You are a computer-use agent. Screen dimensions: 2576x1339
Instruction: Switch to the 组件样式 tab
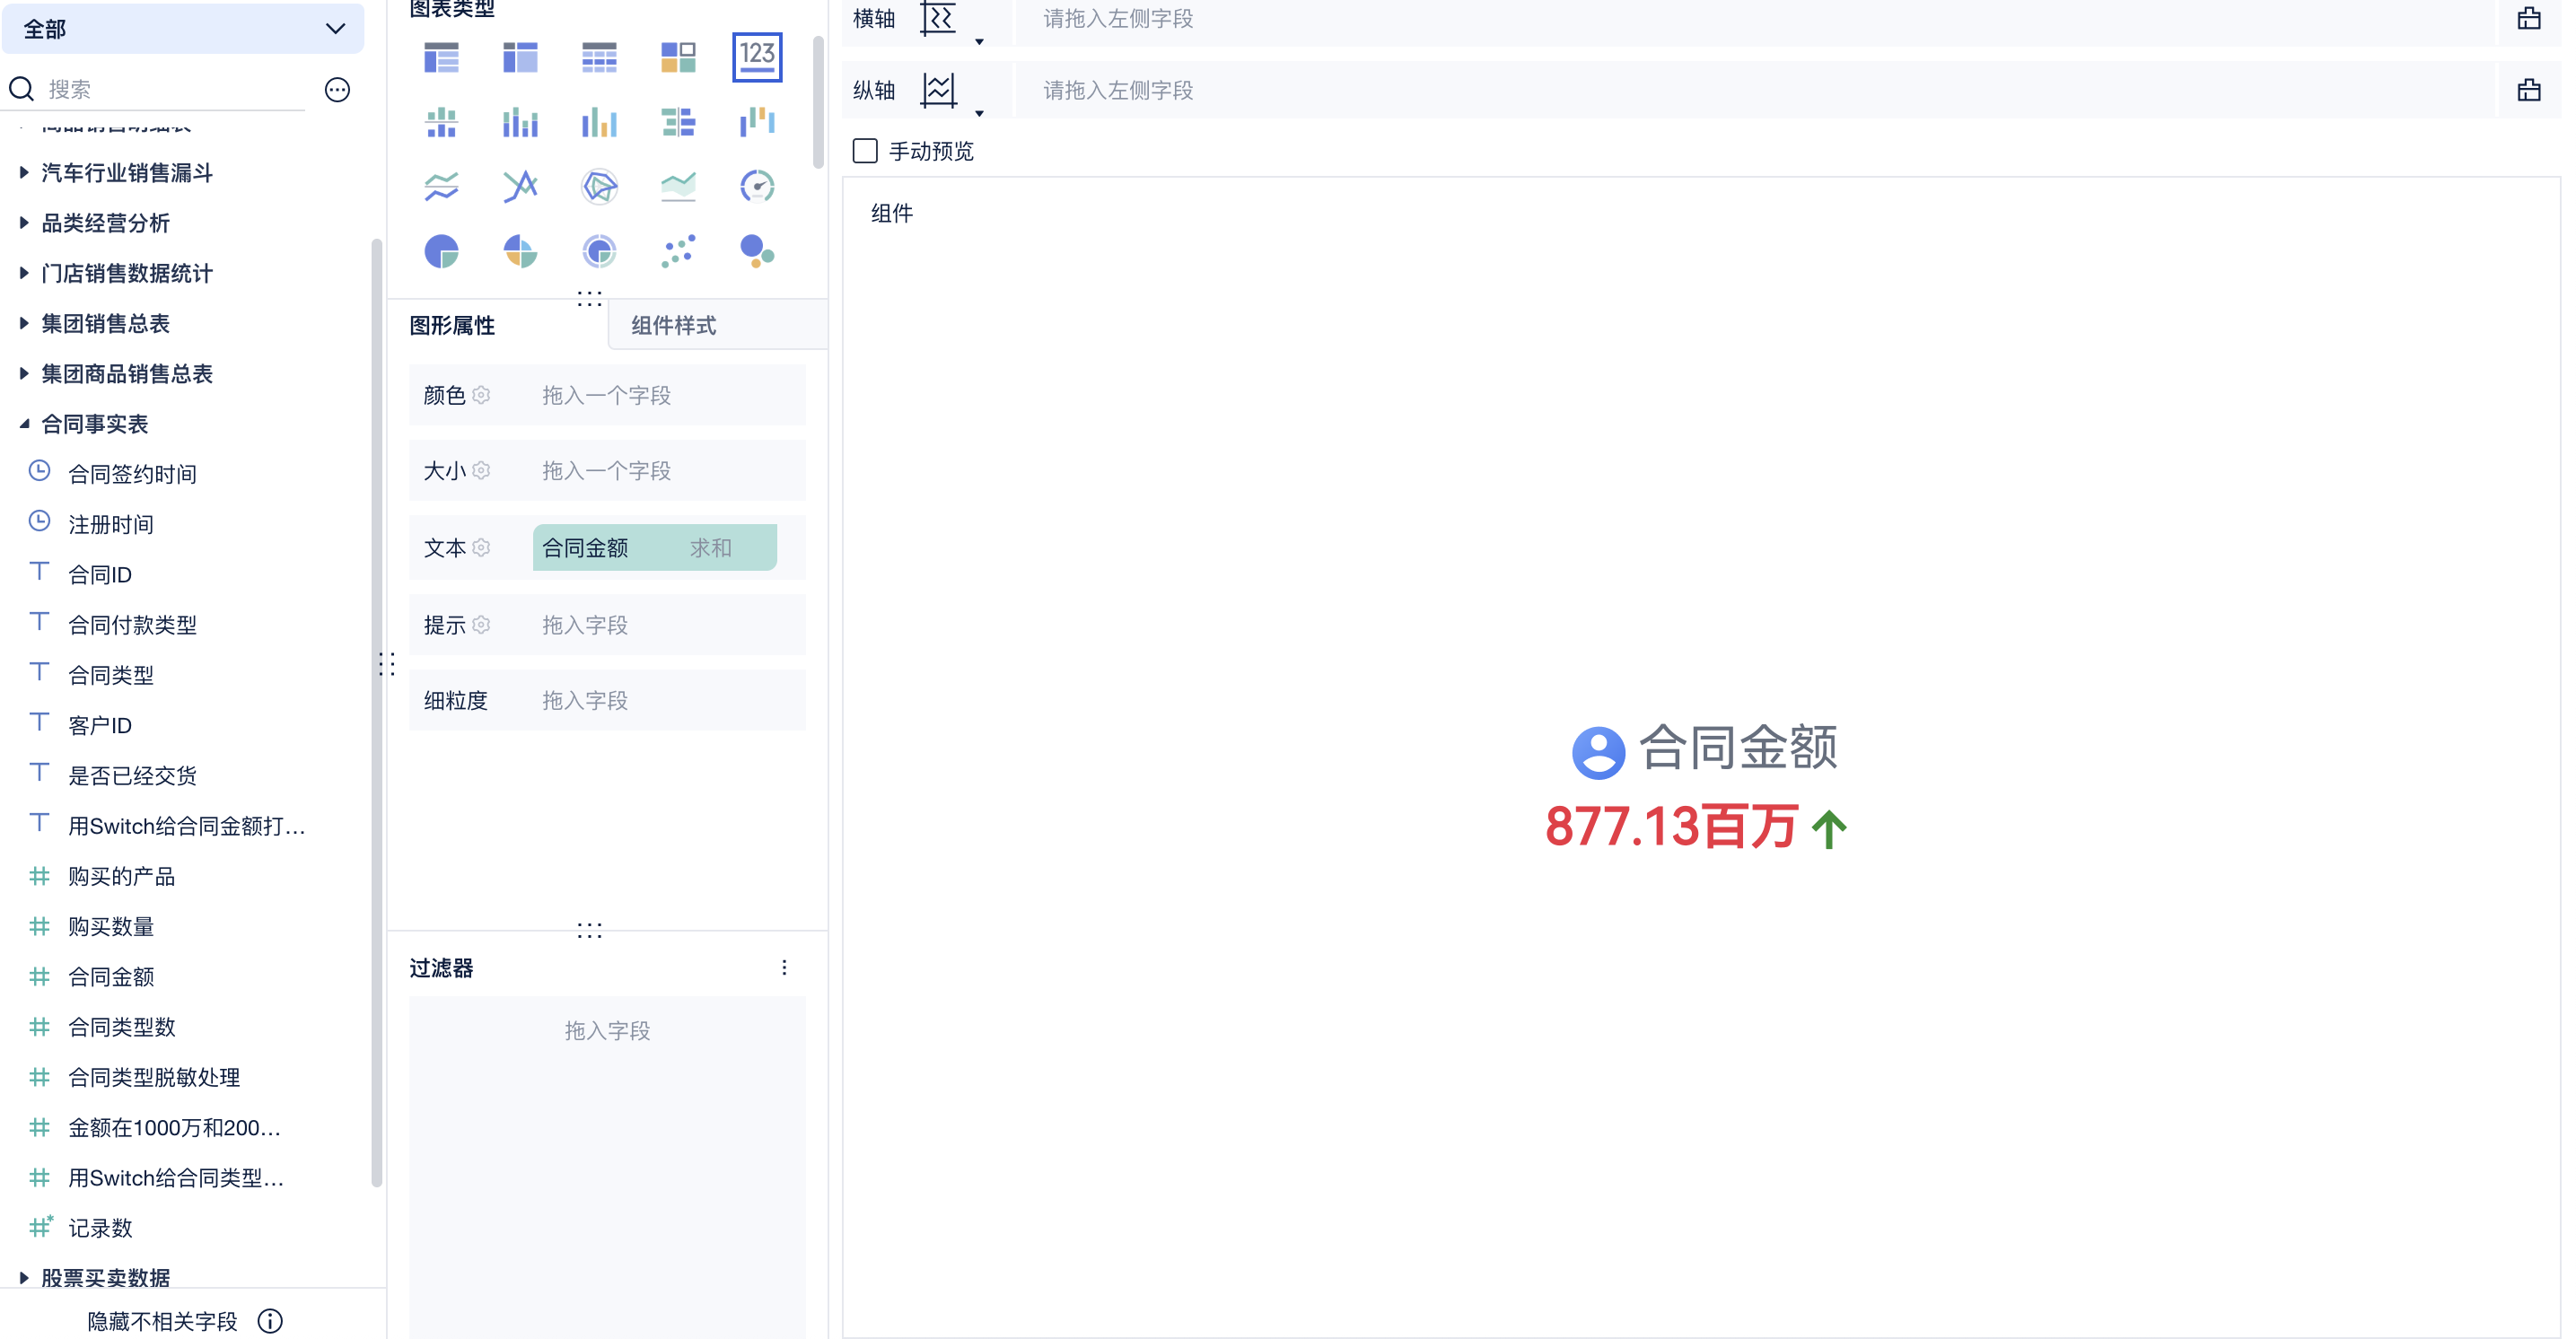point(673,325)
